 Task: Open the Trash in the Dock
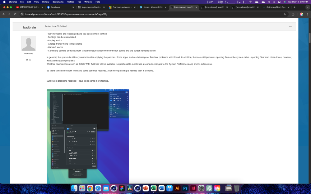pyautogui.click(x=237, y=188)
